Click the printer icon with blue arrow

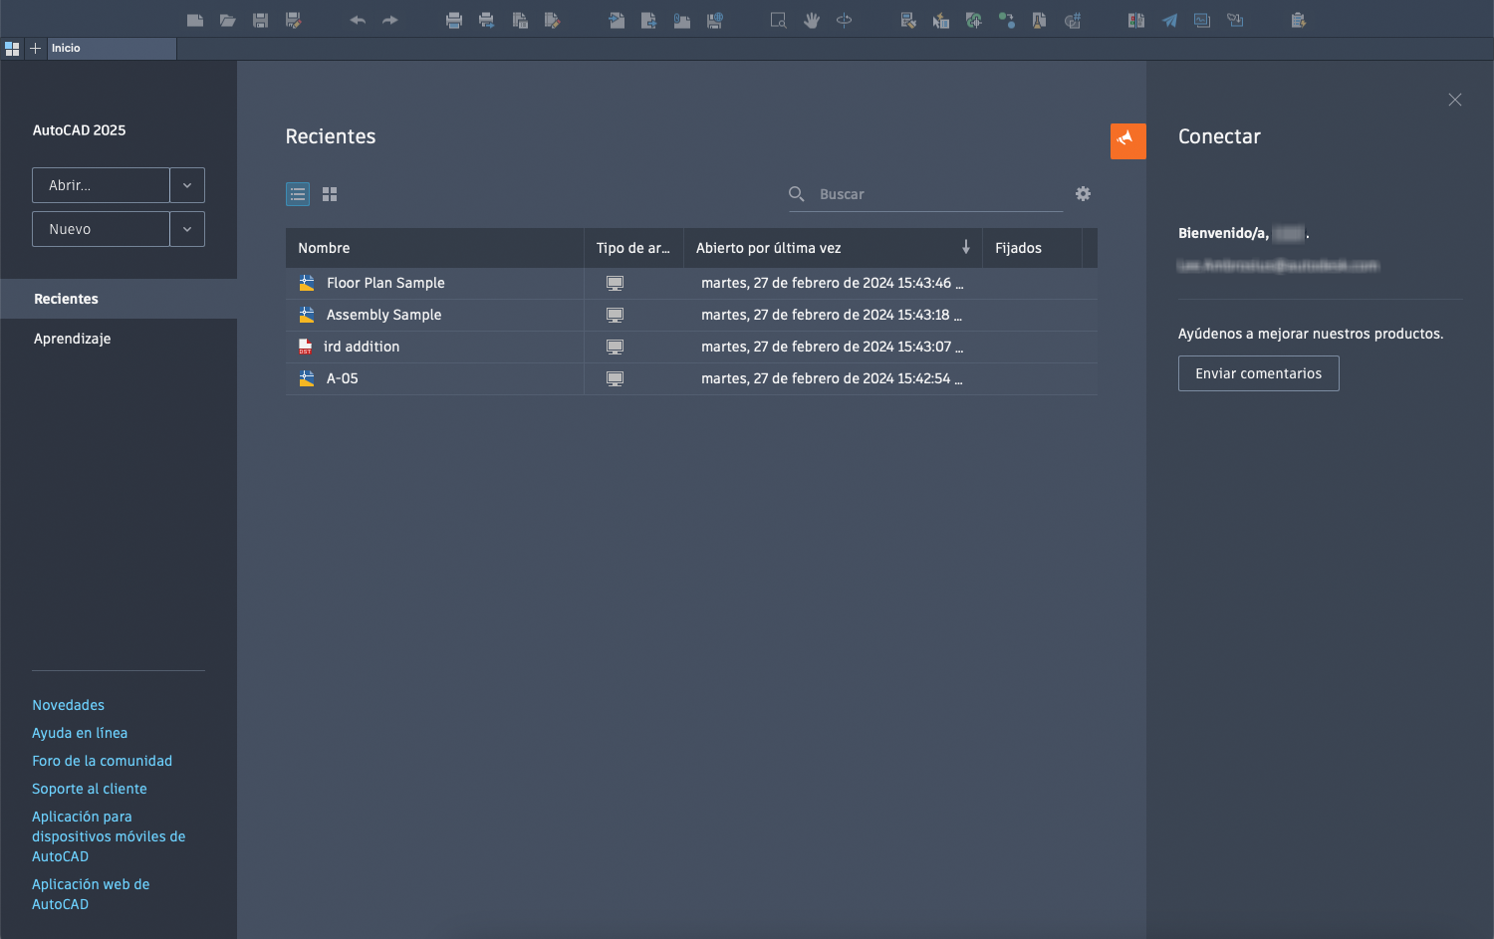click(x=487, y=20)
